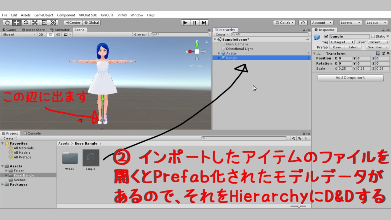Select the bangle prefab thumbnail
The height and width of the screenshot is (220, 391).
click(91, 158)
